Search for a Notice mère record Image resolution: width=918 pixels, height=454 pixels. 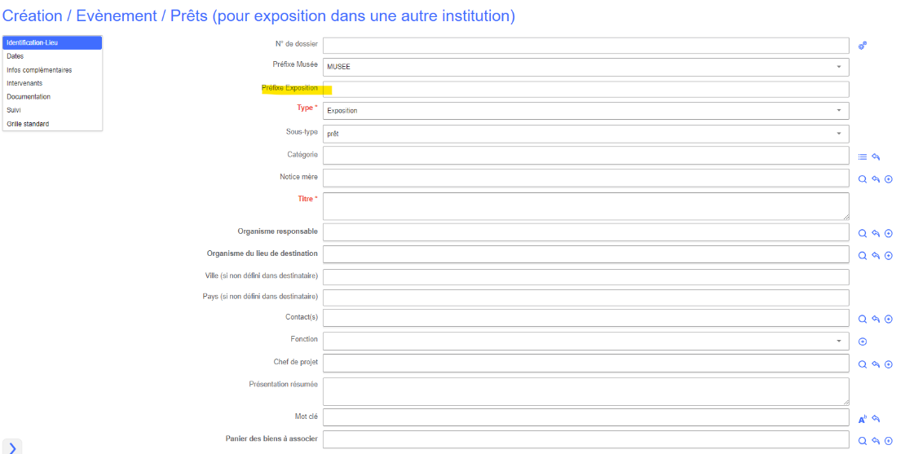tap(863, 179)
